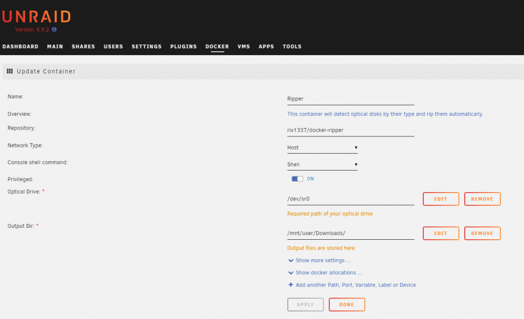This screenshot has width=524, height=319.
Task: Click the Output Dir path field
Action: tap(351, 233)
